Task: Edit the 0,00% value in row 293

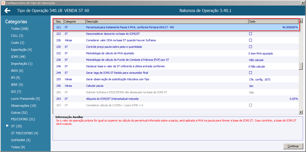Action: [x=294, y=99]
